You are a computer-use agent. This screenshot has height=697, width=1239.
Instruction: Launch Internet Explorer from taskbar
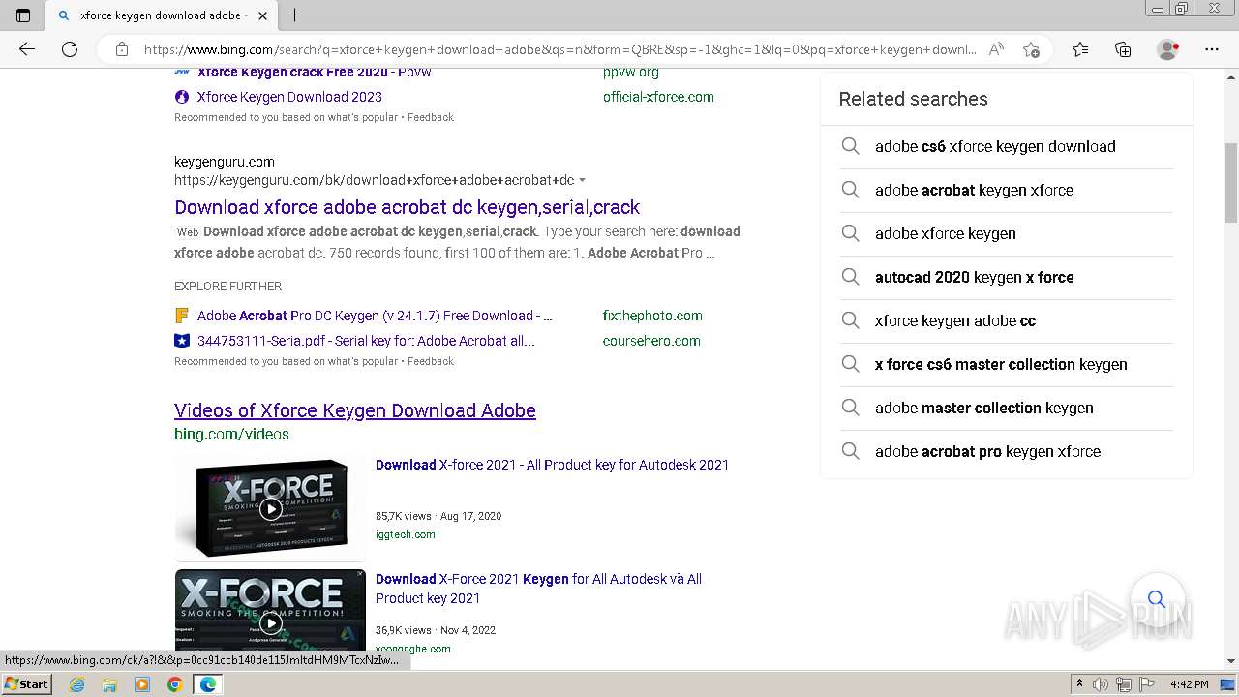pyautogui.click(x=77, y=684)
